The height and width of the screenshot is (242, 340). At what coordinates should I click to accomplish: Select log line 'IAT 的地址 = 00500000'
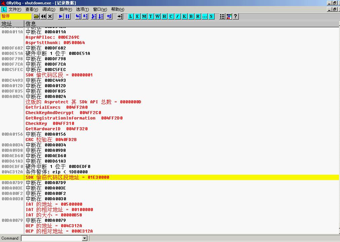tap(54, 204)
